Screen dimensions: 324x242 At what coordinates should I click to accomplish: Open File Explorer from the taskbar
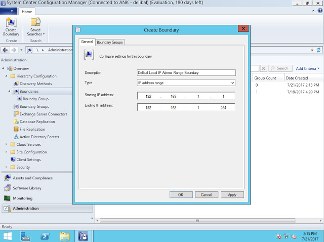coord(64,236)
